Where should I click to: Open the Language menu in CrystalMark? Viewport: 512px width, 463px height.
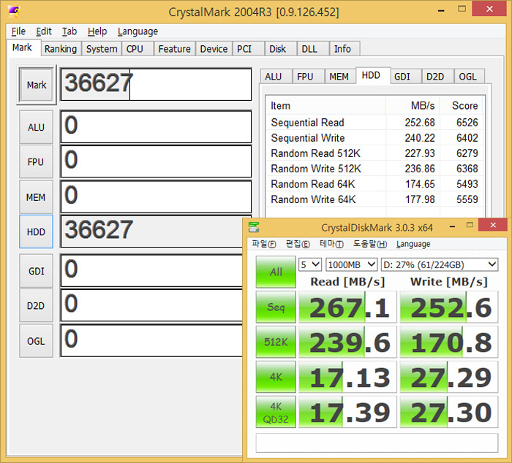138,31
